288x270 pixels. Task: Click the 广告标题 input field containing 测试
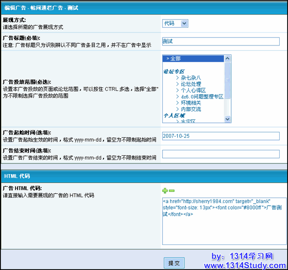(221, 41)
